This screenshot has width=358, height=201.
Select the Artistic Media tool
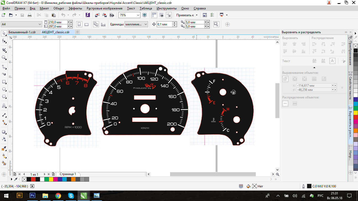4,74
